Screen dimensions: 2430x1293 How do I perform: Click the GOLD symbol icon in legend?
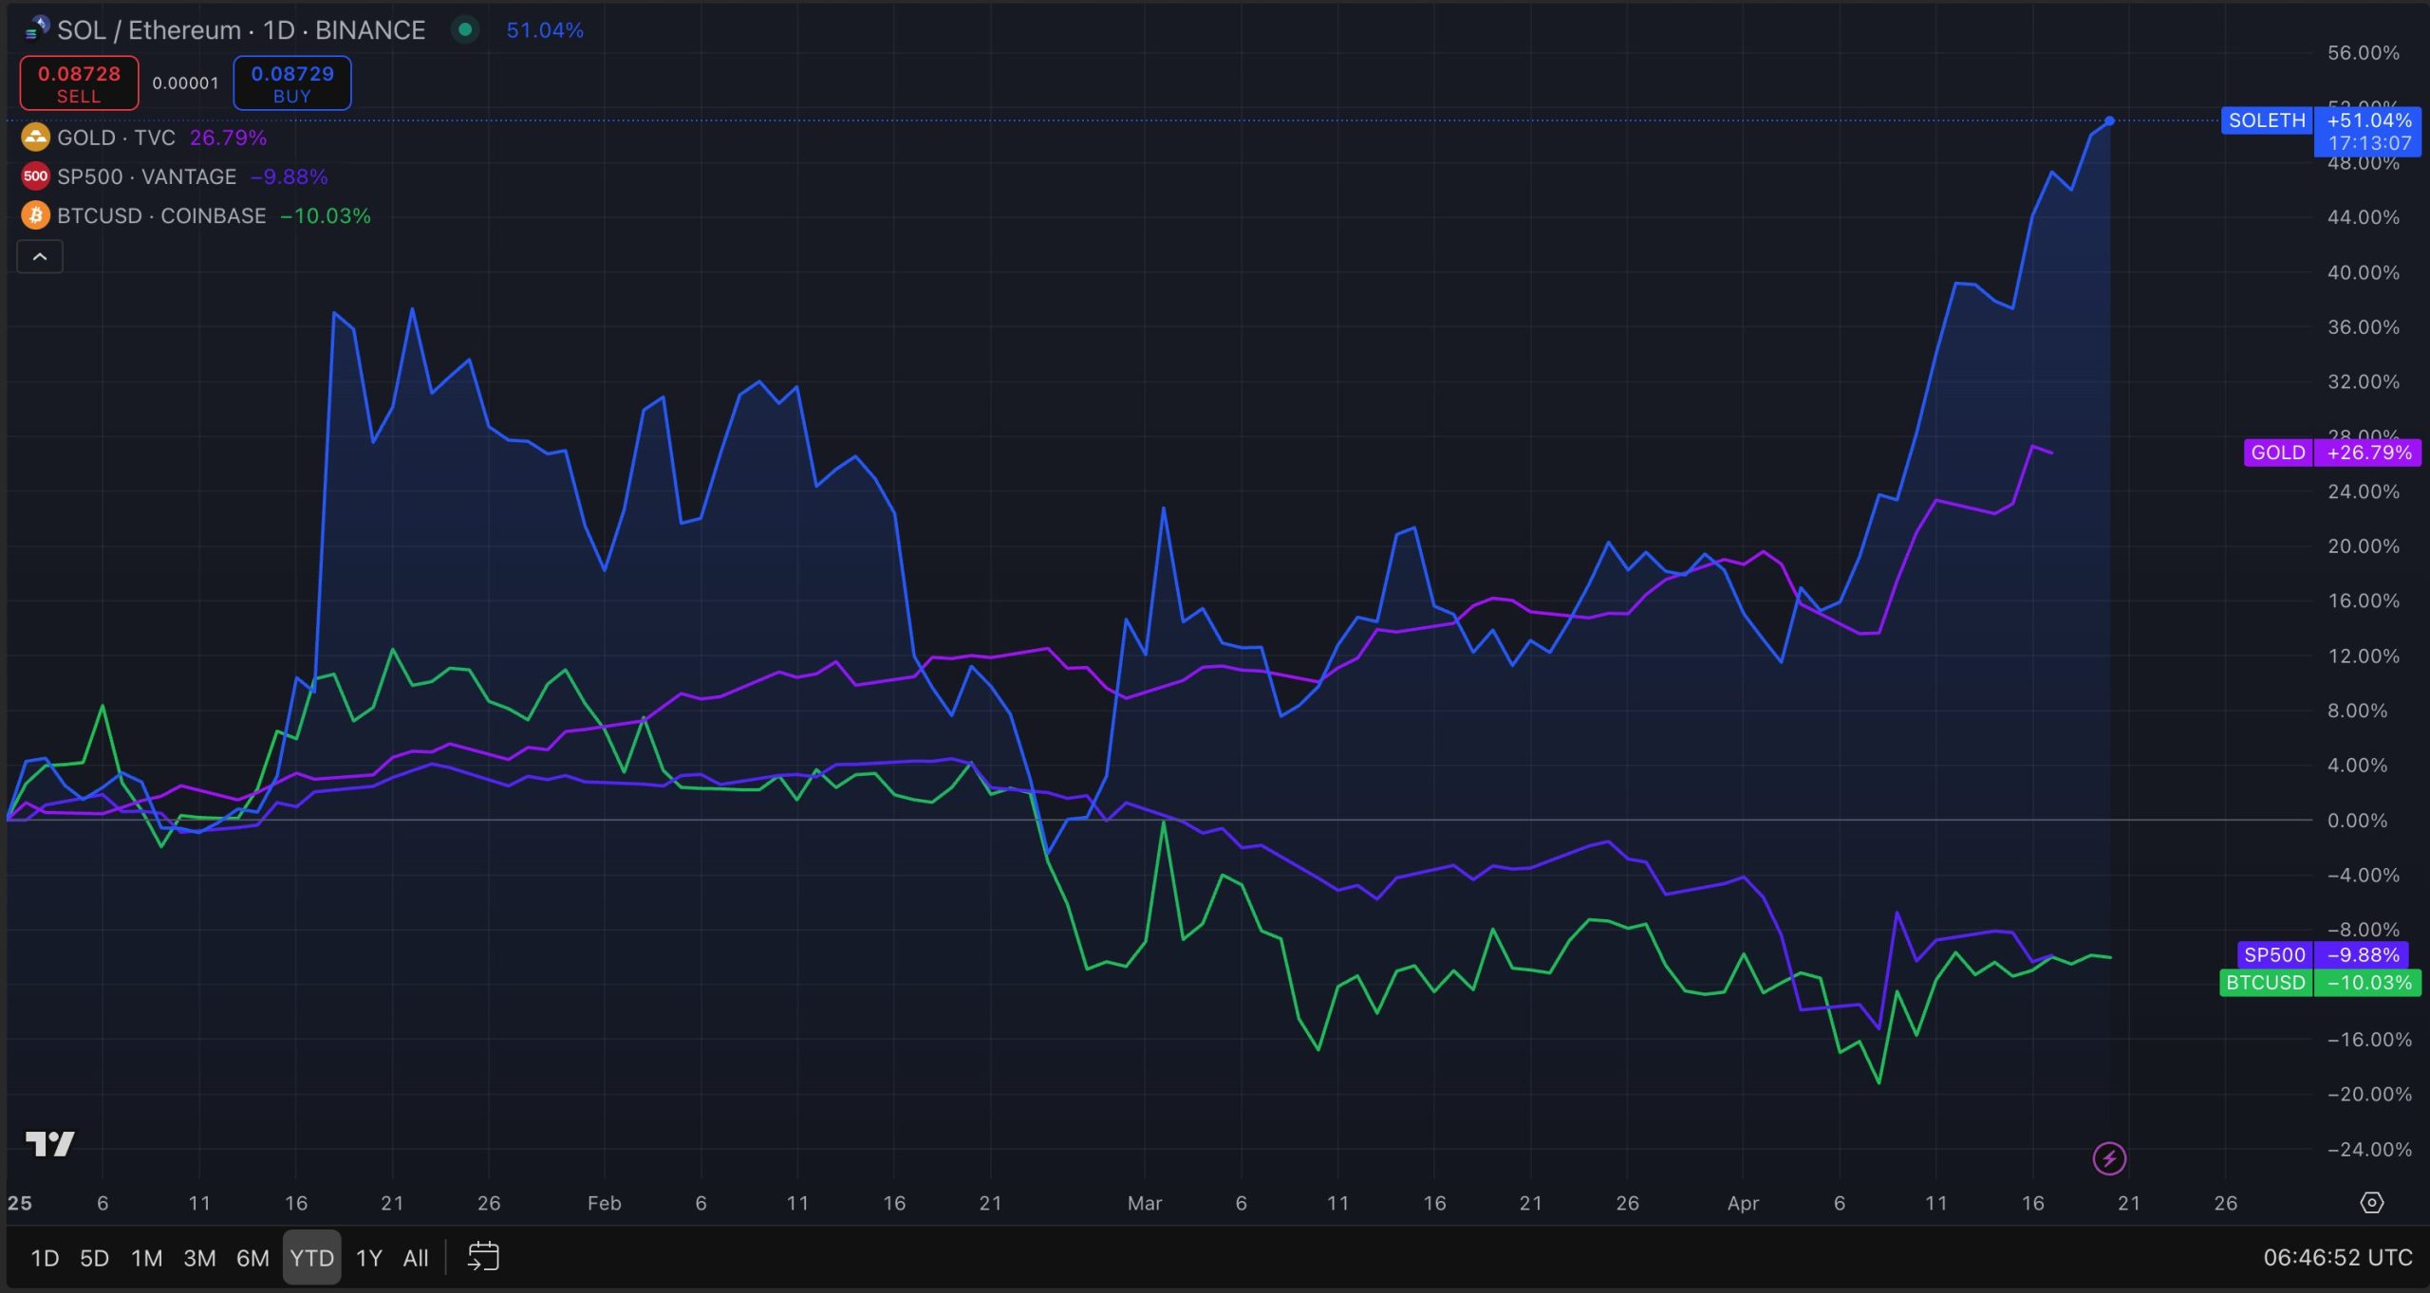point(35,138)
